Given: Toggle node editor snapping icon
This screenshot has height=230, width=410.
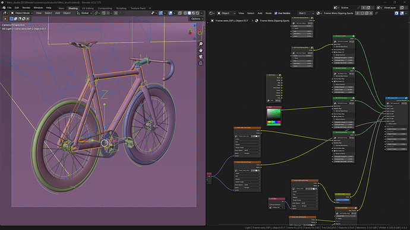Looking at the screenshot, I should point(396,13).
